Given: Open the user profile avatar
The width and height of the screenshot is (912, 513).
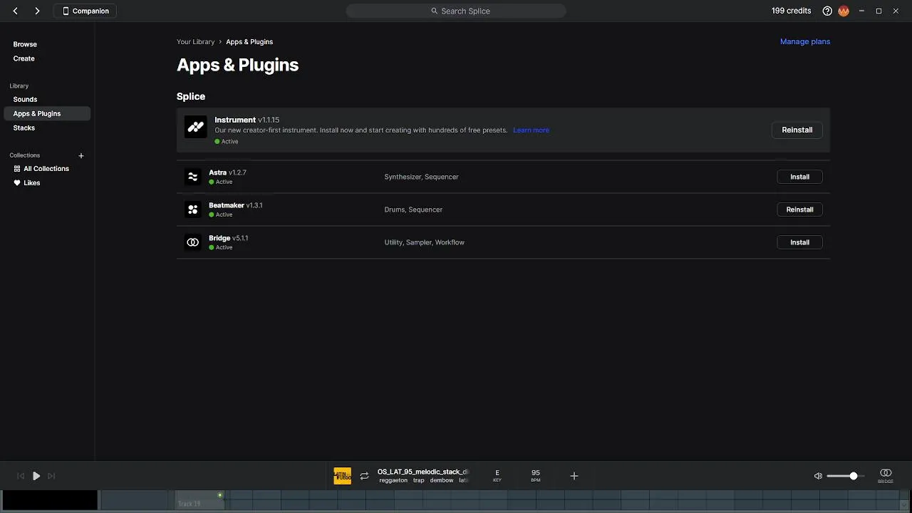Looking at the screenshot, I should (x=844, y=11).
